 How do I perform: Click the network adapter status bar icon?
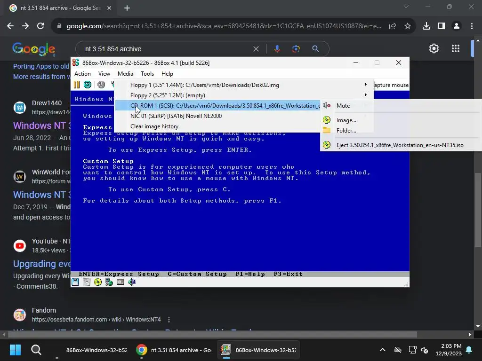coord(109,282)
